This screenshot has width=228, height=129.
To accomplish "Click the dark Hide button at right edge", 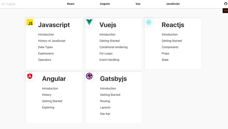I will 225,11.
